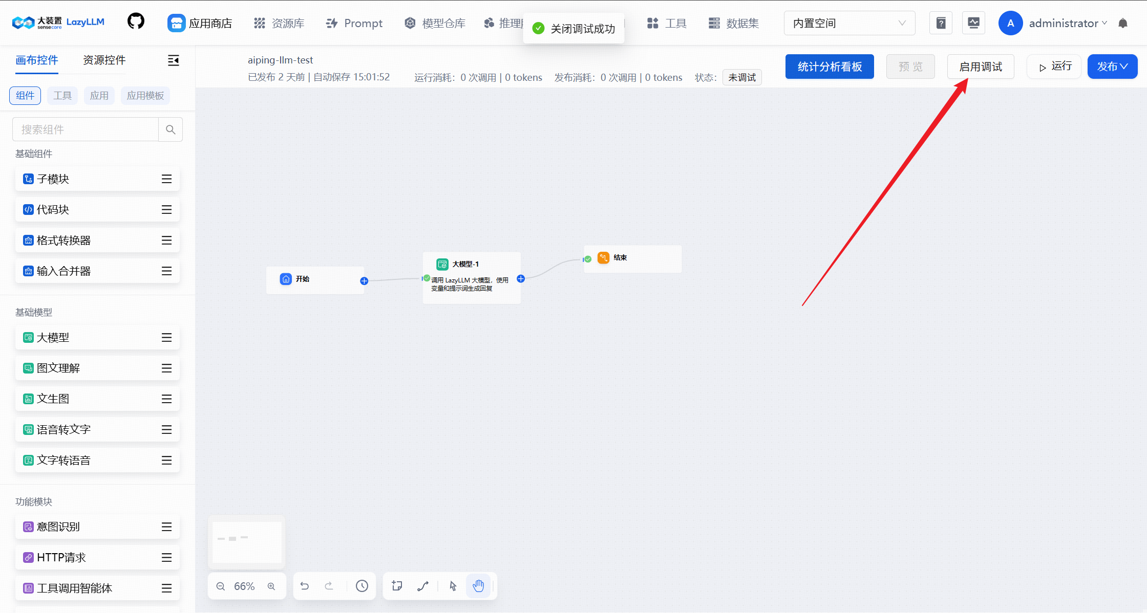Open the 统计分析看板 dashboard
Screen dimensions: 1147x613
830,67
